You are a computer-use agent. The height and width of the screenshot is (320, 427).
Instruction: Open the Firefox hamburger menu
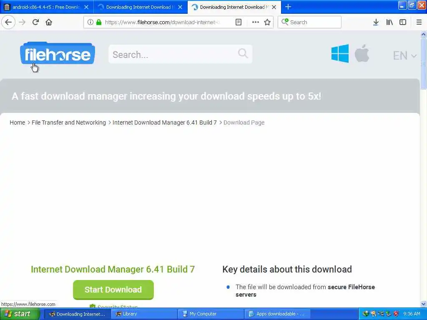point(419,22)
